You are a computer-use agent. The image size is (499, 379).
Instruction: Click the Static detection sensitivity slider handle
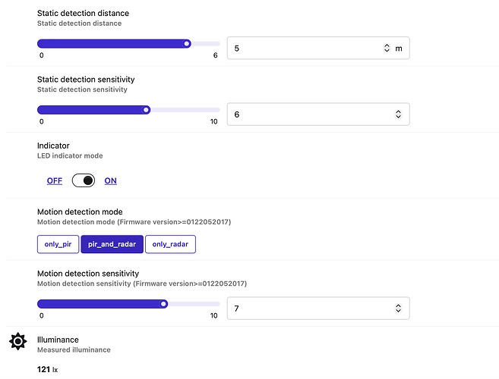(x=146, y=110)
